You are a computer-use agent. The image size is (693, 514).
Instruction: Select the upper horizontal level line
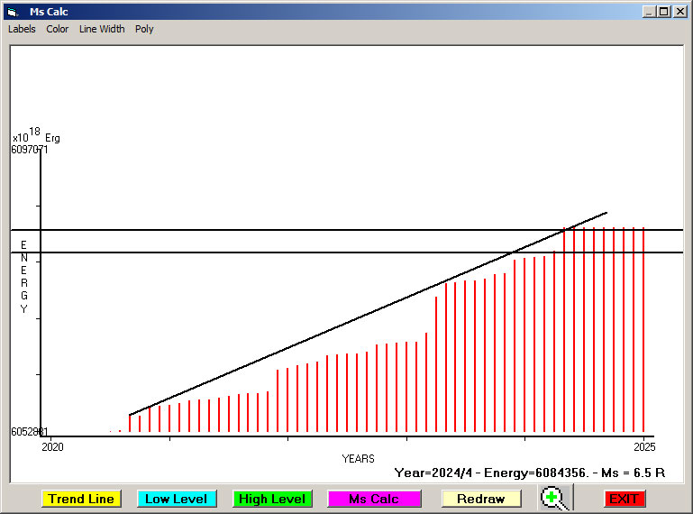(x=270, y=230)
